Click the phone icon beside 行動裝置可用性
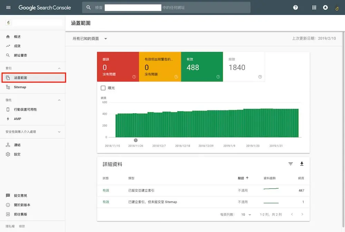This screenshot has height=232, width=345. (x=8, y=109)
